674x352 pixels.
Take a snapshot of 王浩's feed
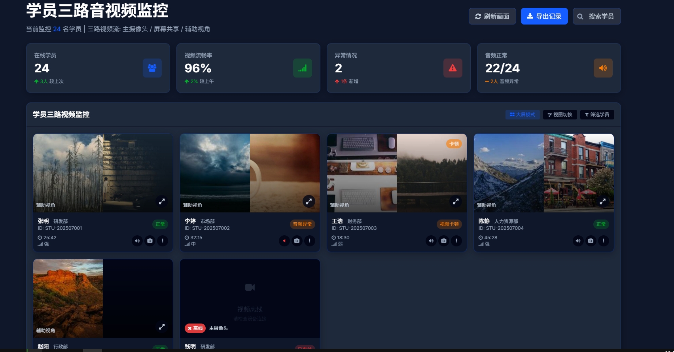pos(444,240)
